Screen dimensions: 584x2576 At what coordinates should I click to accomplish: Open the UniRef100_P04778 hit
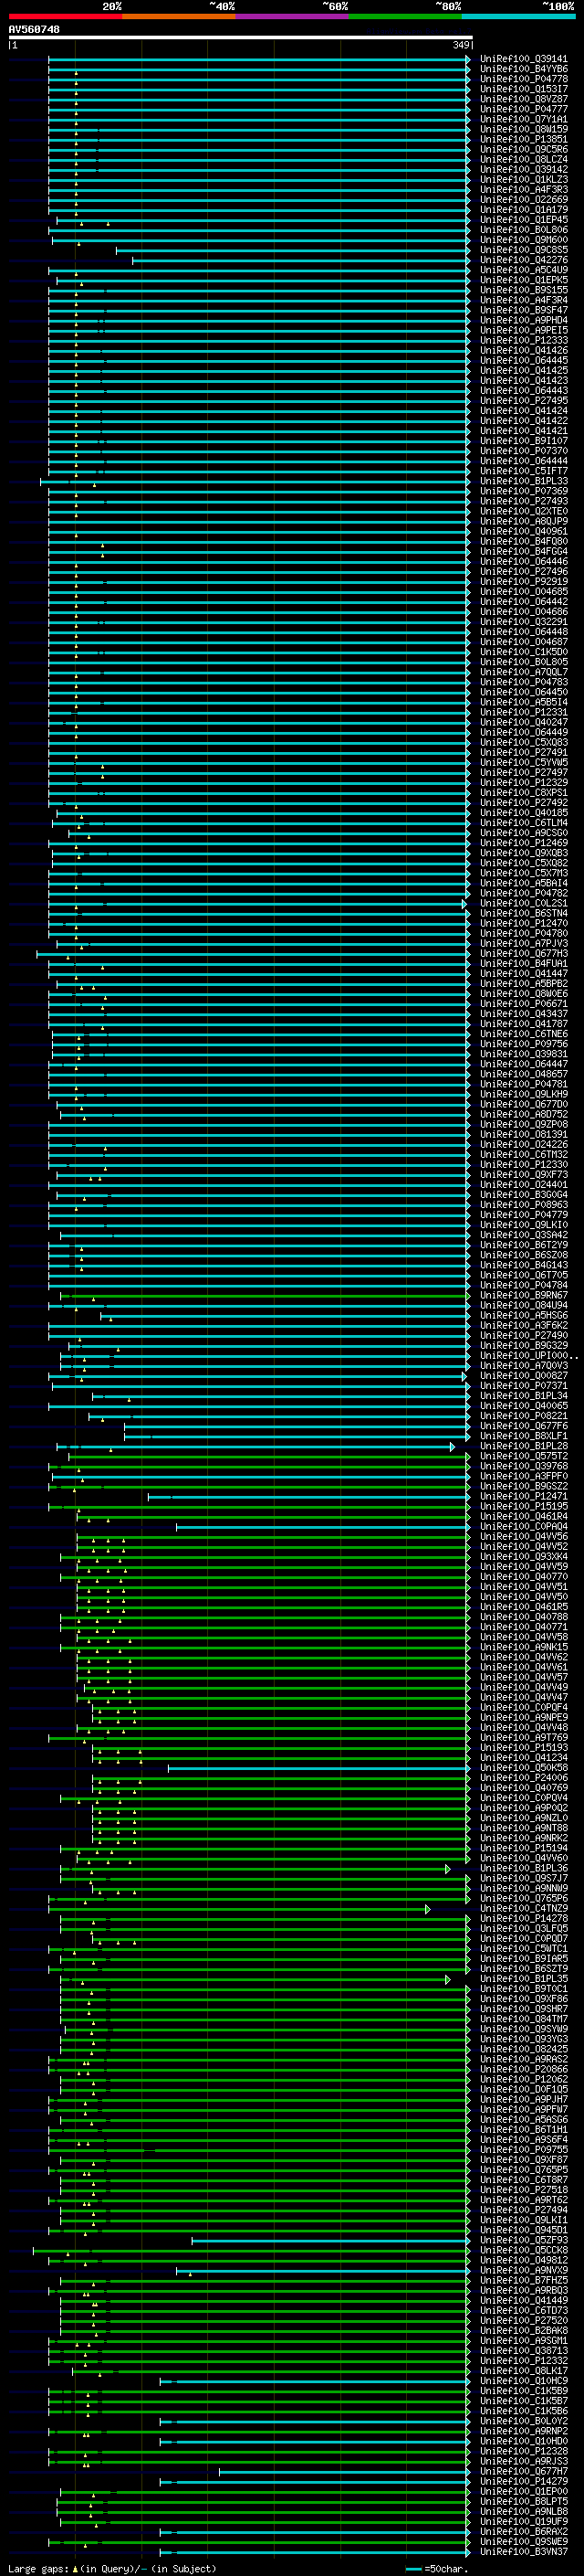point(524,79)
